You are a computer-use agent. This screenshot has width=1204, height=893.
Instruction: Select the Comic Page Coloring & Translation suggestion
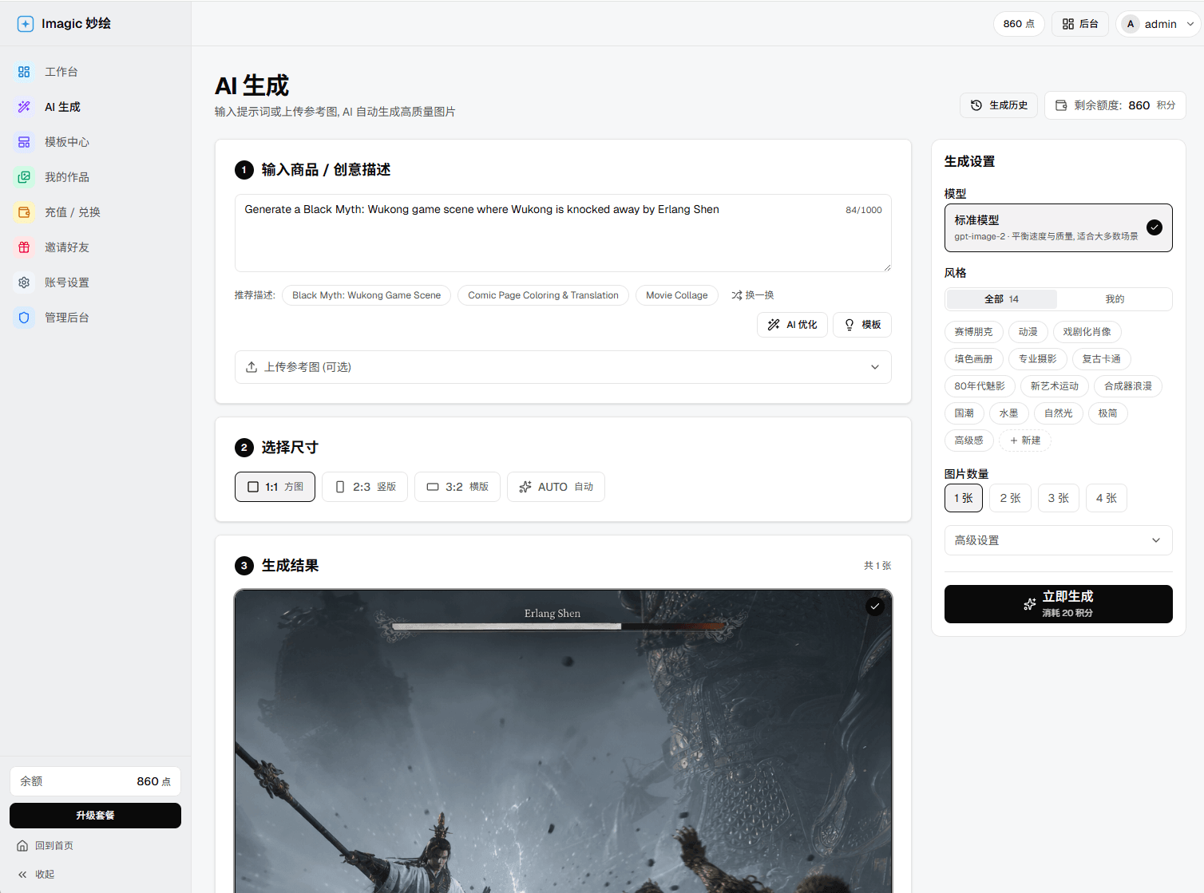[543, 295]
